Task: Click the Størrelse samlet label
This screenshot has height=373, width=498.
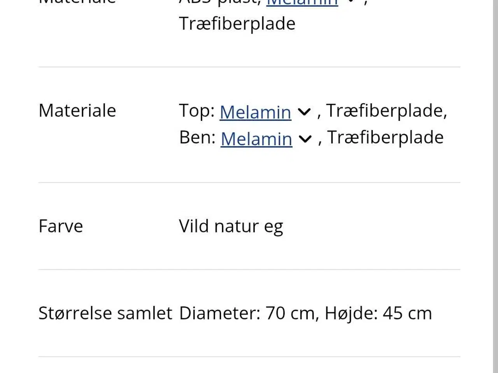Action: coord(105,313)
